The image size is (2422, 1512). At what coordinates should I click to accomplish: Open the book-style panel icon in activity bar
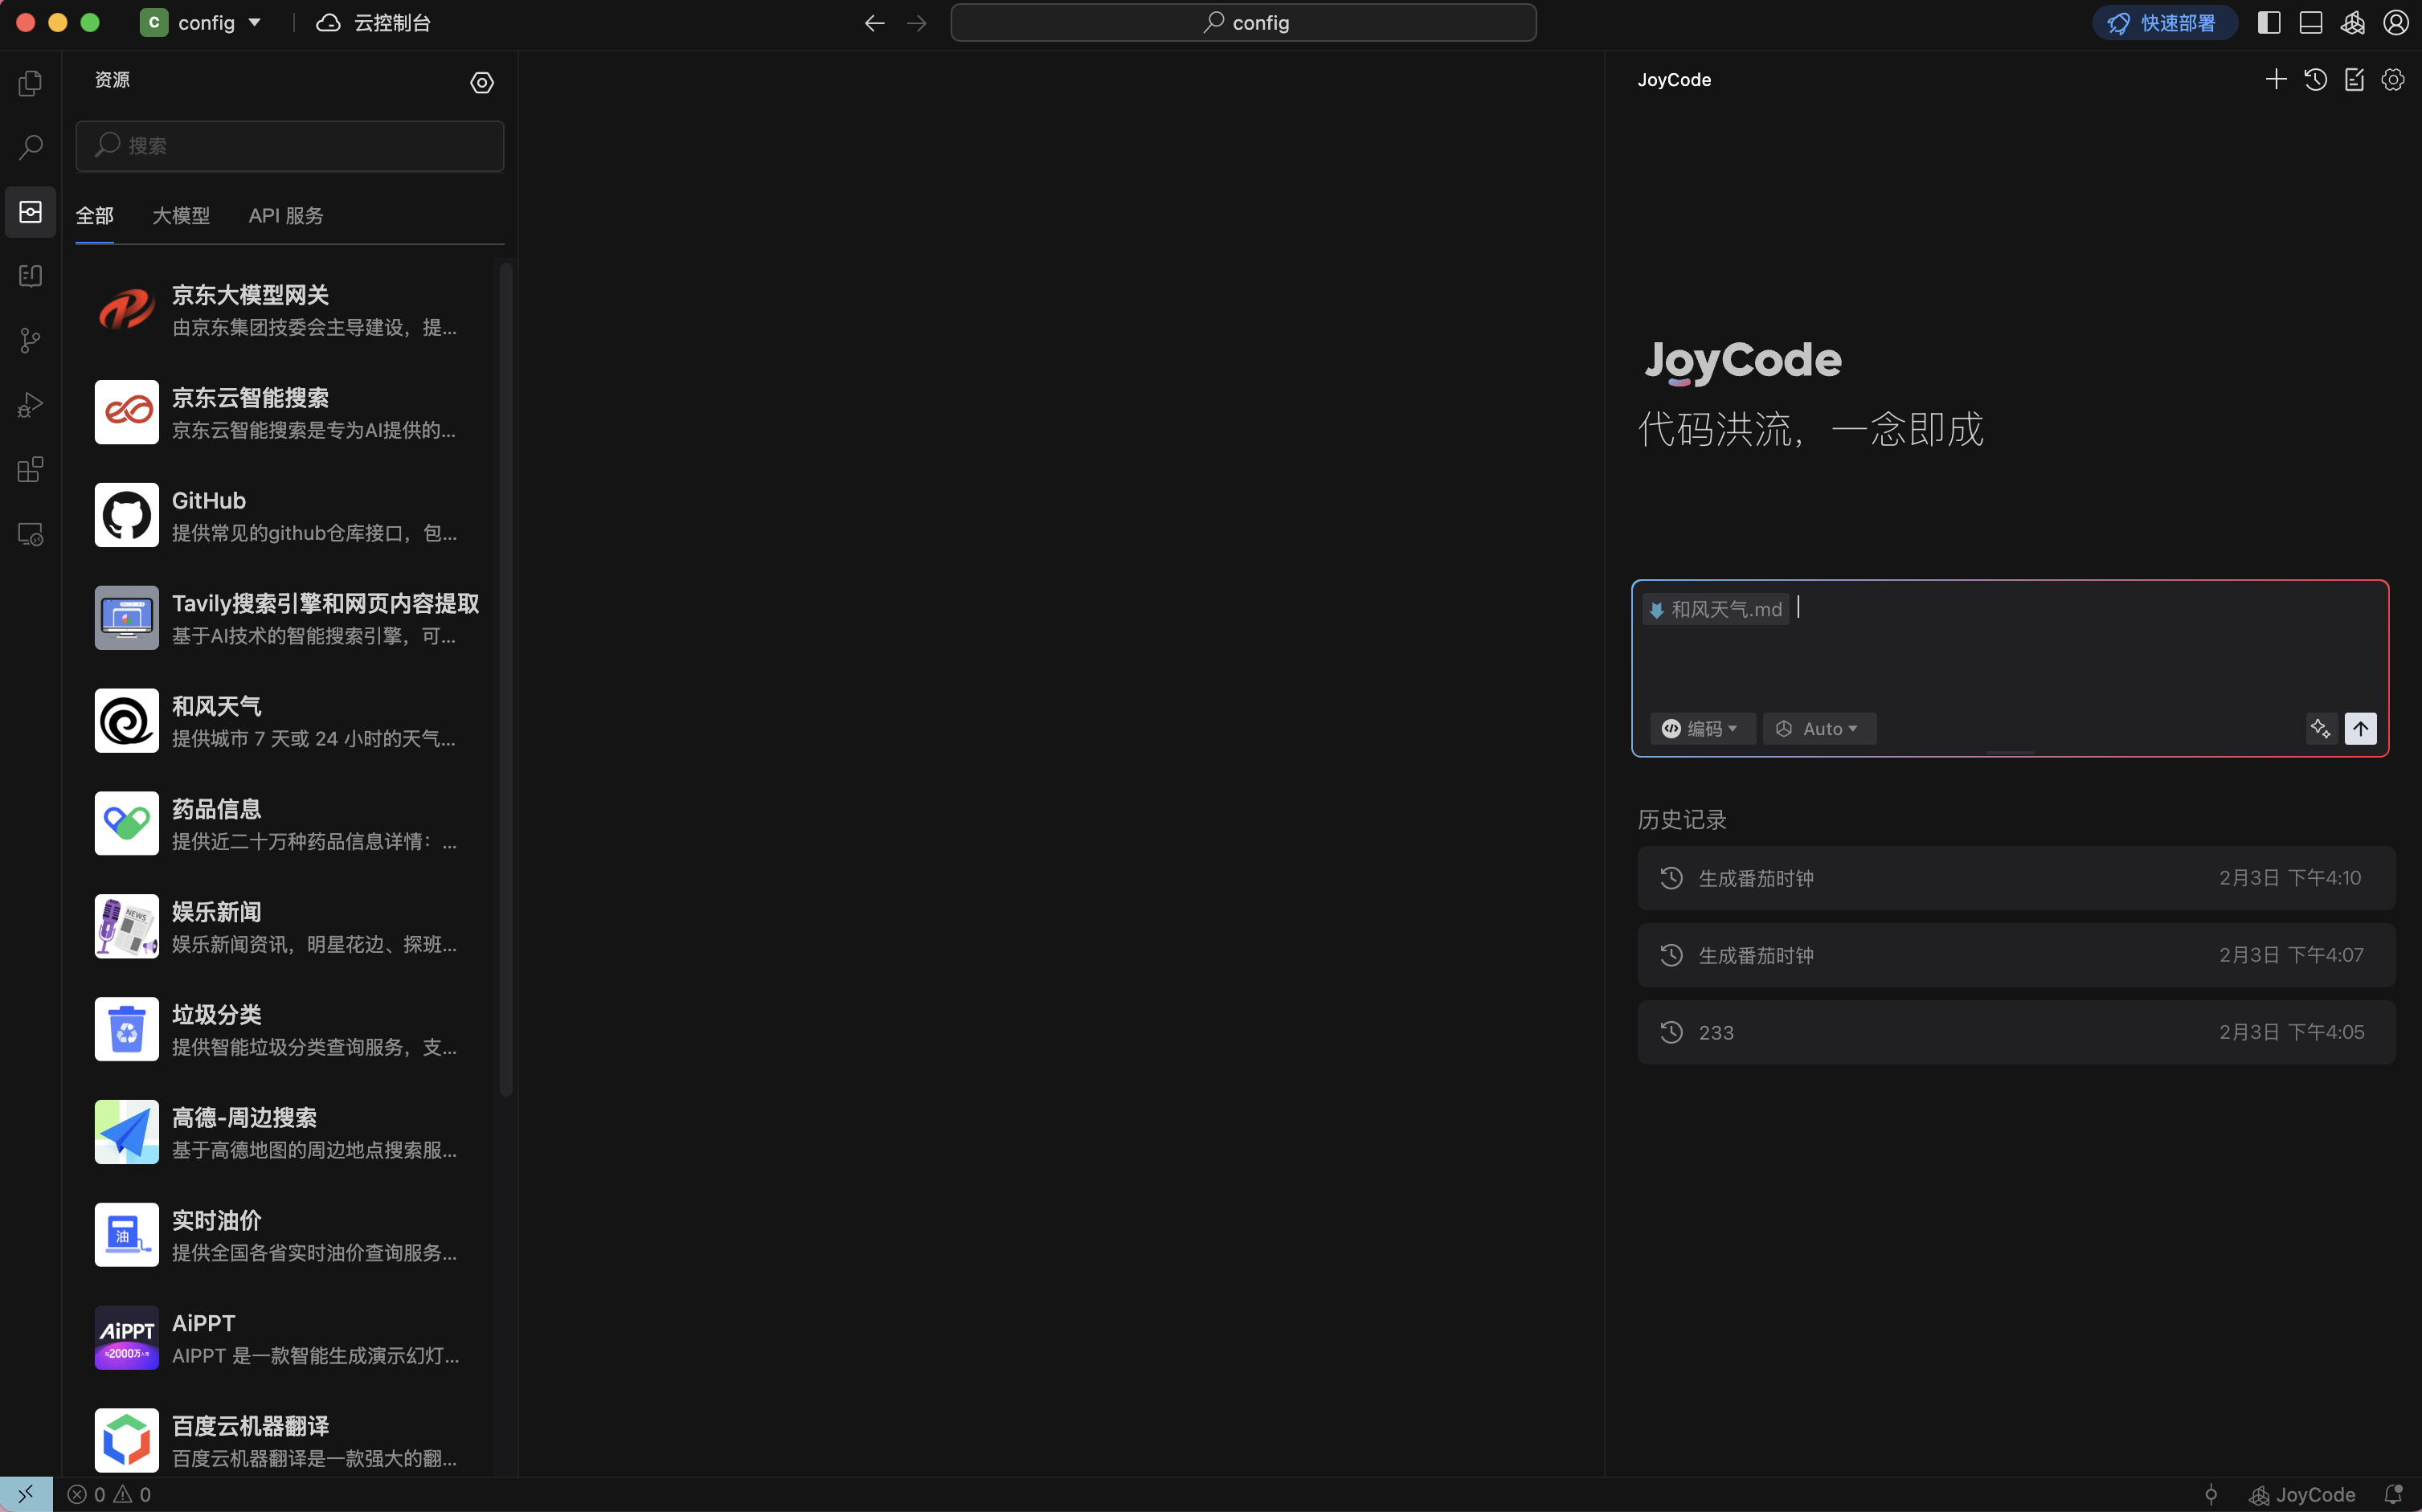(31, 276)
